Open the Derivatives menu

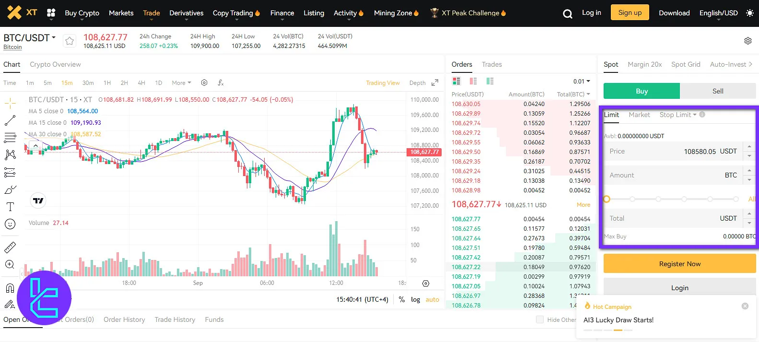coord(186,13)
